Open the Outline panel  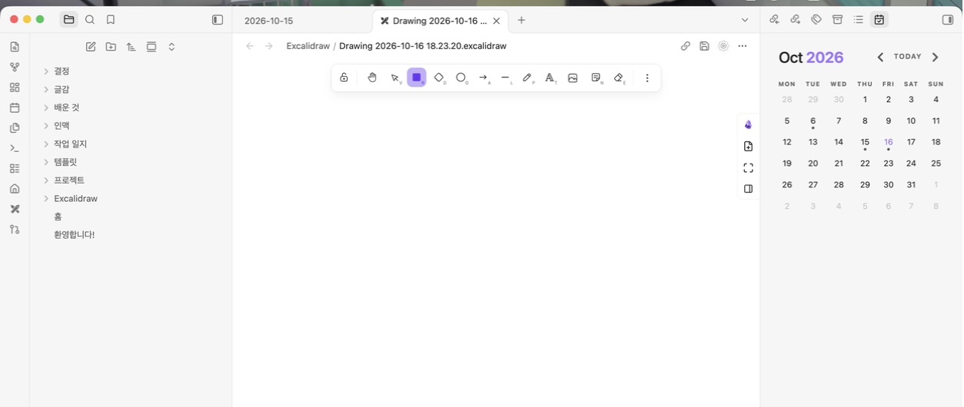coord(859,20)
